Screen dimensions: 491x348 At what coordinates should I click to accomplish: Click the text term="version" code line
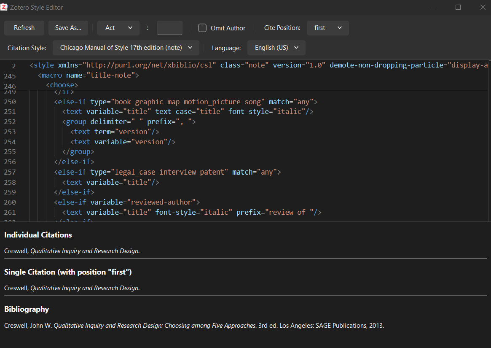(115, 132)
